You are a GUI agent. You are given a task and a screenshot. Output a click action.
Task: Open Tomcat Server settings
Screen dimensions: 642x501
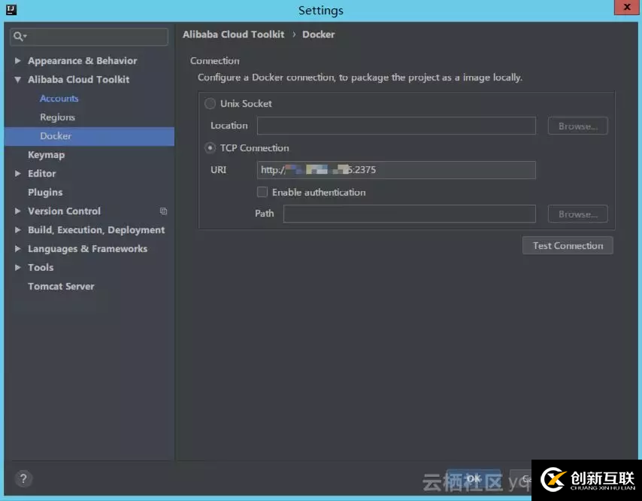coord(61,287)
